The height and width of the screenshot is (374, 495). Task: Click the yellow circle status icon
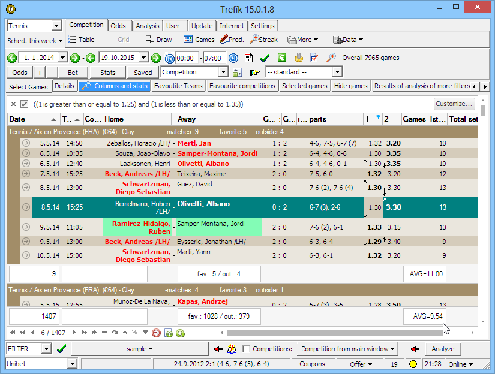click(413, 364)
